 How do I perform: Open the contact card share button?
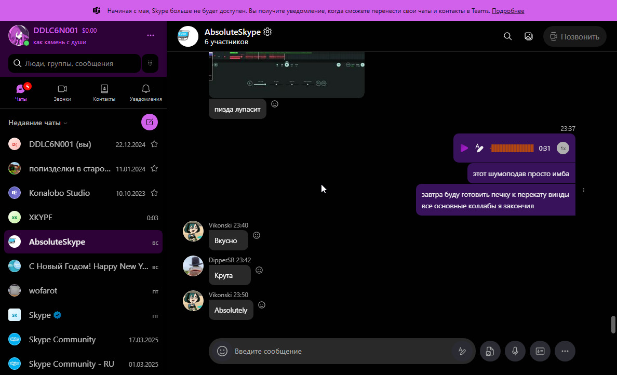(540, 351)
